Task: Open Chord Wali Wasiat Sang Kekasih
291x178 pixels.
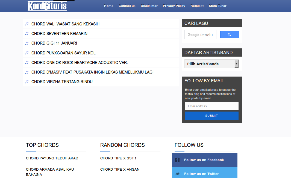Action: tap(65, 24)
